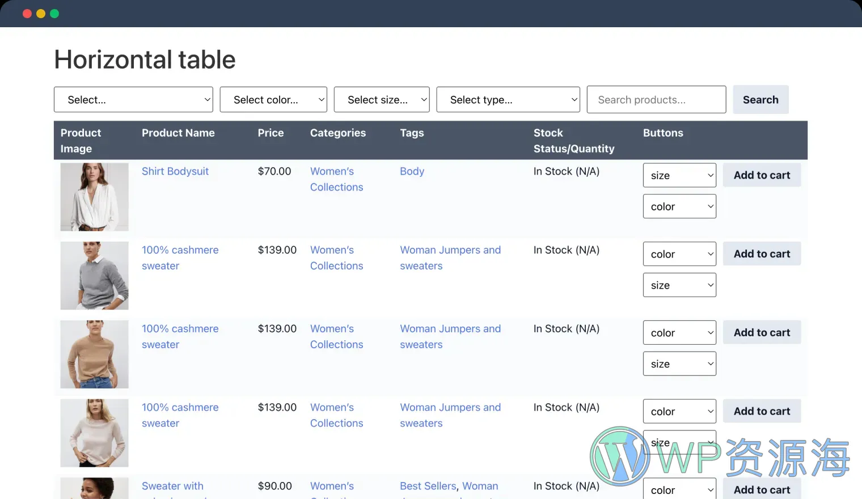Click the Search products input field
862x499 pixels.
(x=656, y=100)
